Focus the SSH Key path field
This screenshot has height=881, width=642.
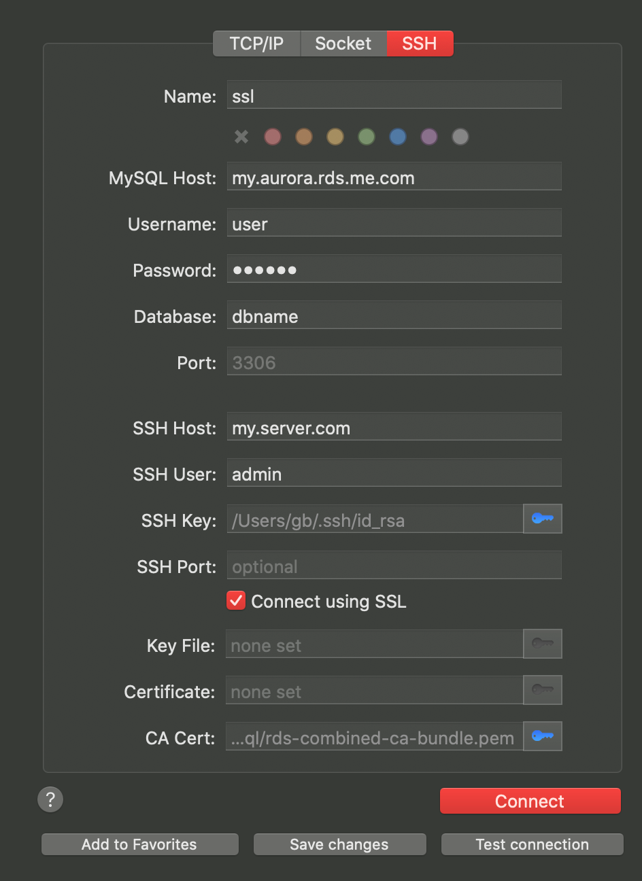coord(375,519)
